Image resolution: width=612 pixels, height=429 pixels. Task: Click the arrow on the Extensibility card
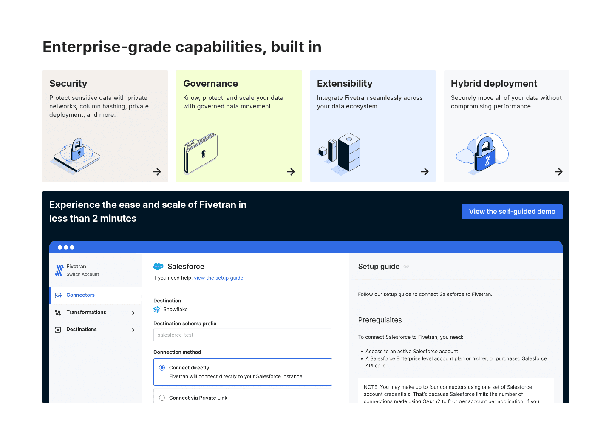425,172
